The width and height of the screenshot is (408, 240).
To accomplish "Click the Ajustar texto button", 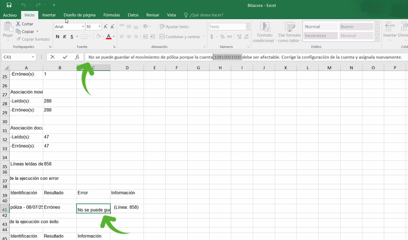I will (174, 27).
